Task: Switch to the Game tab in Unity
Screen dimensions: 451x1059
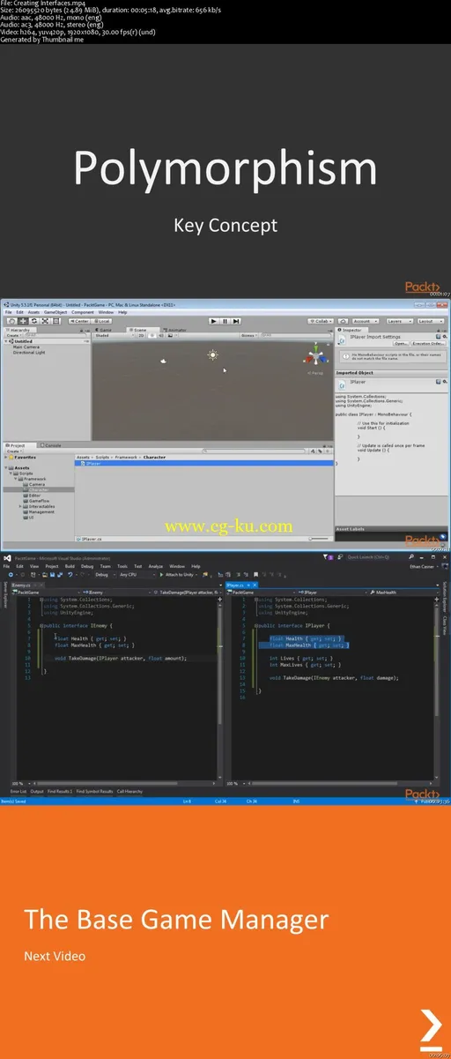Action: 104,330
